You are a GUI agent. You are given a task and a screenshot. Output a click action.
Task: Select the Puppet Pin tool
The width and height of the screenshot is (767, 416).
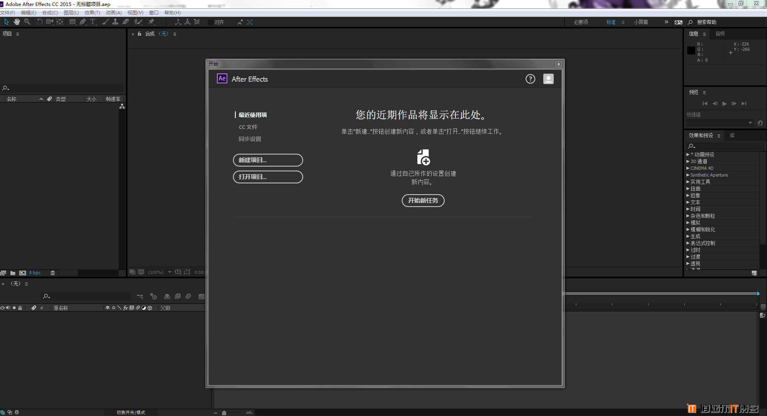[151, 22]
